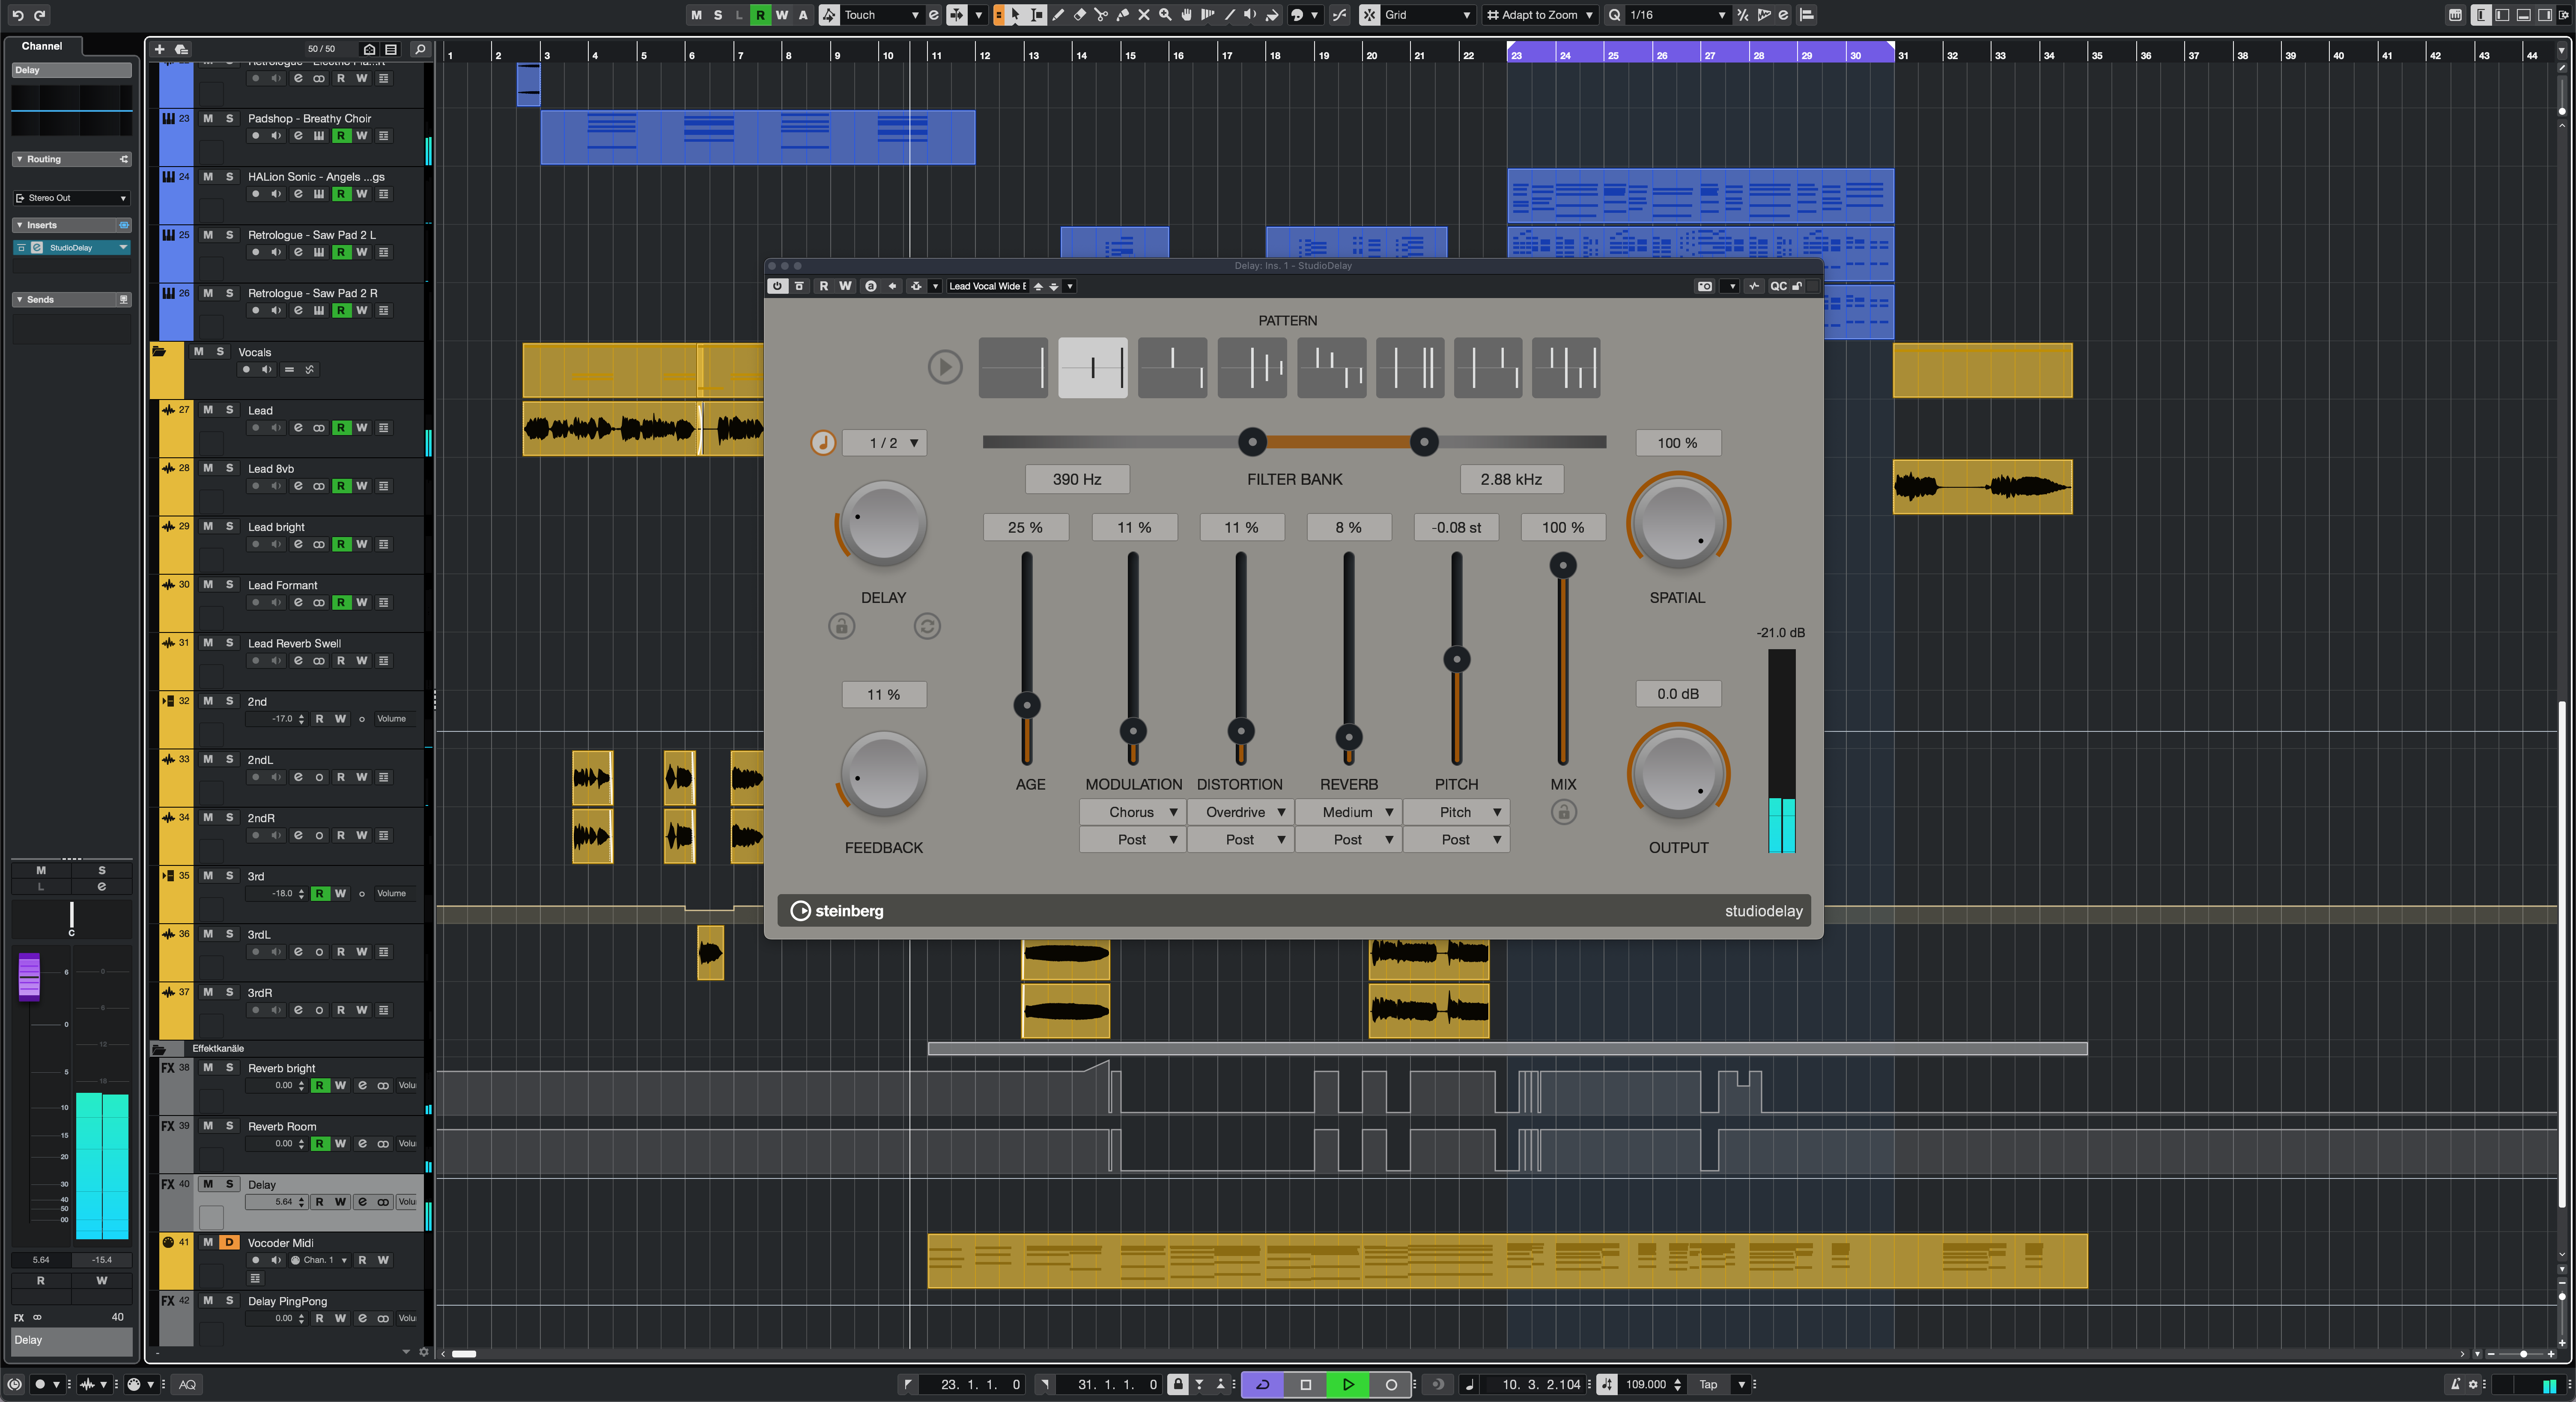Open the Overdrive dropdown under Distortion

coord(1240,811)
